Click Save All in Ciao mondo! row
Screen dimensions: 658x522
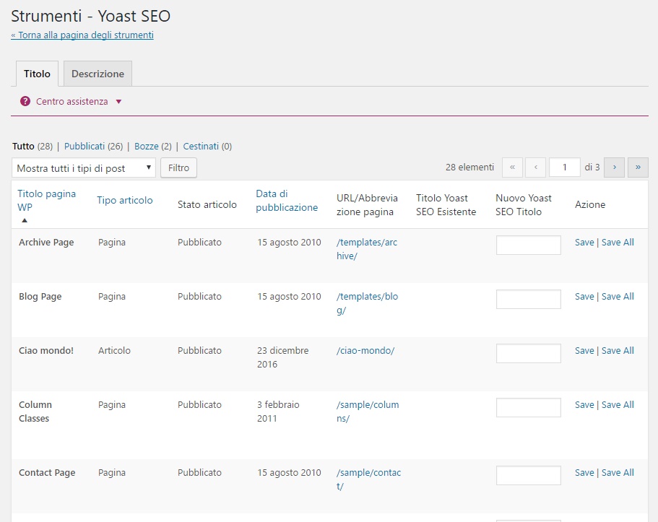(618, 351)
